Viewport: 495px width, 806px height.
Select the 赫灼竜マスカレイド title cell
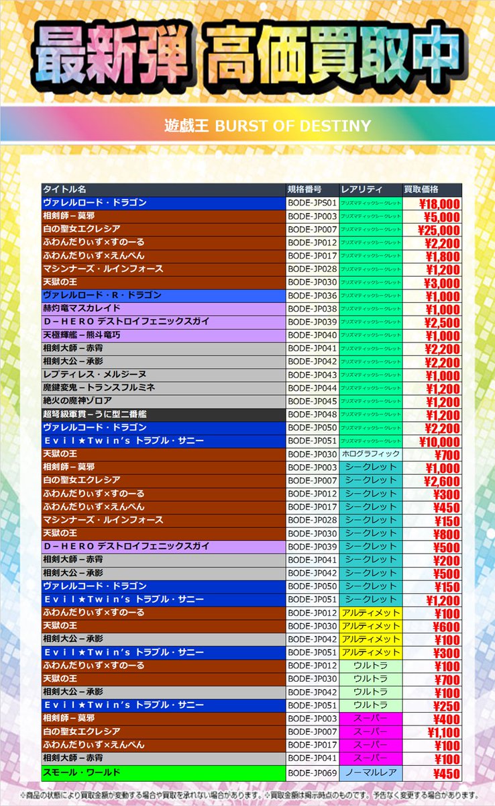(164, 308)
